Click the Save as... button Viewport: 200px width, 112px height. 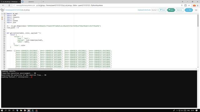coord(180,10)
